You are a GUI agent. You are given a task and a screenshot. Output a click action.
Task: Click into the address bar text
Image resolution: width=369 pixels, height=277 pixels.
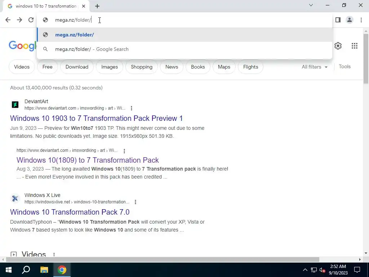pyautogui.click(x=73, y=20)
